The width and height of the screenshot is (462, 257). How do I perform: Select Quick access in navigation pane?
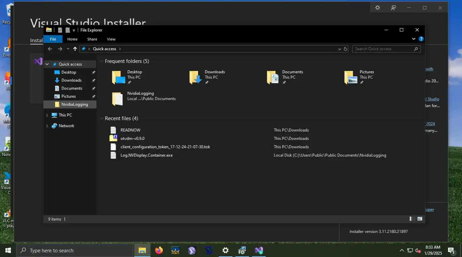pyautogui.click(x=70, y=64)
